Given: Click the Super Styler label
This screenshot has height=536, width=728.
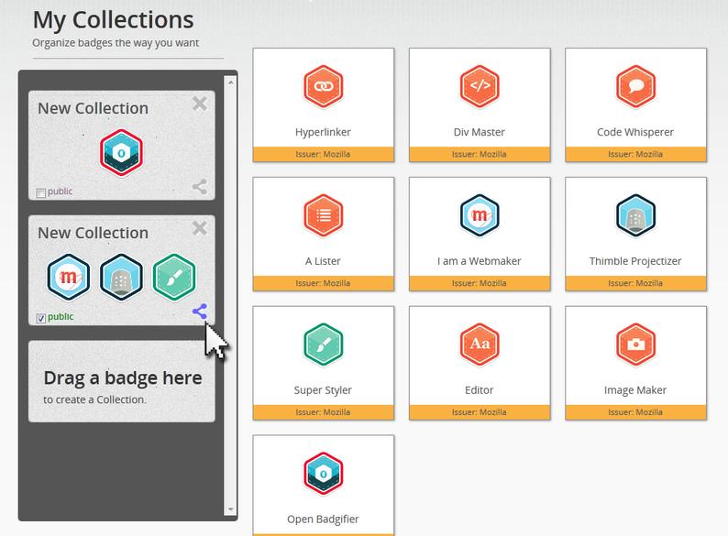Looking at the screenshot, I should click(x=323, y=390).
